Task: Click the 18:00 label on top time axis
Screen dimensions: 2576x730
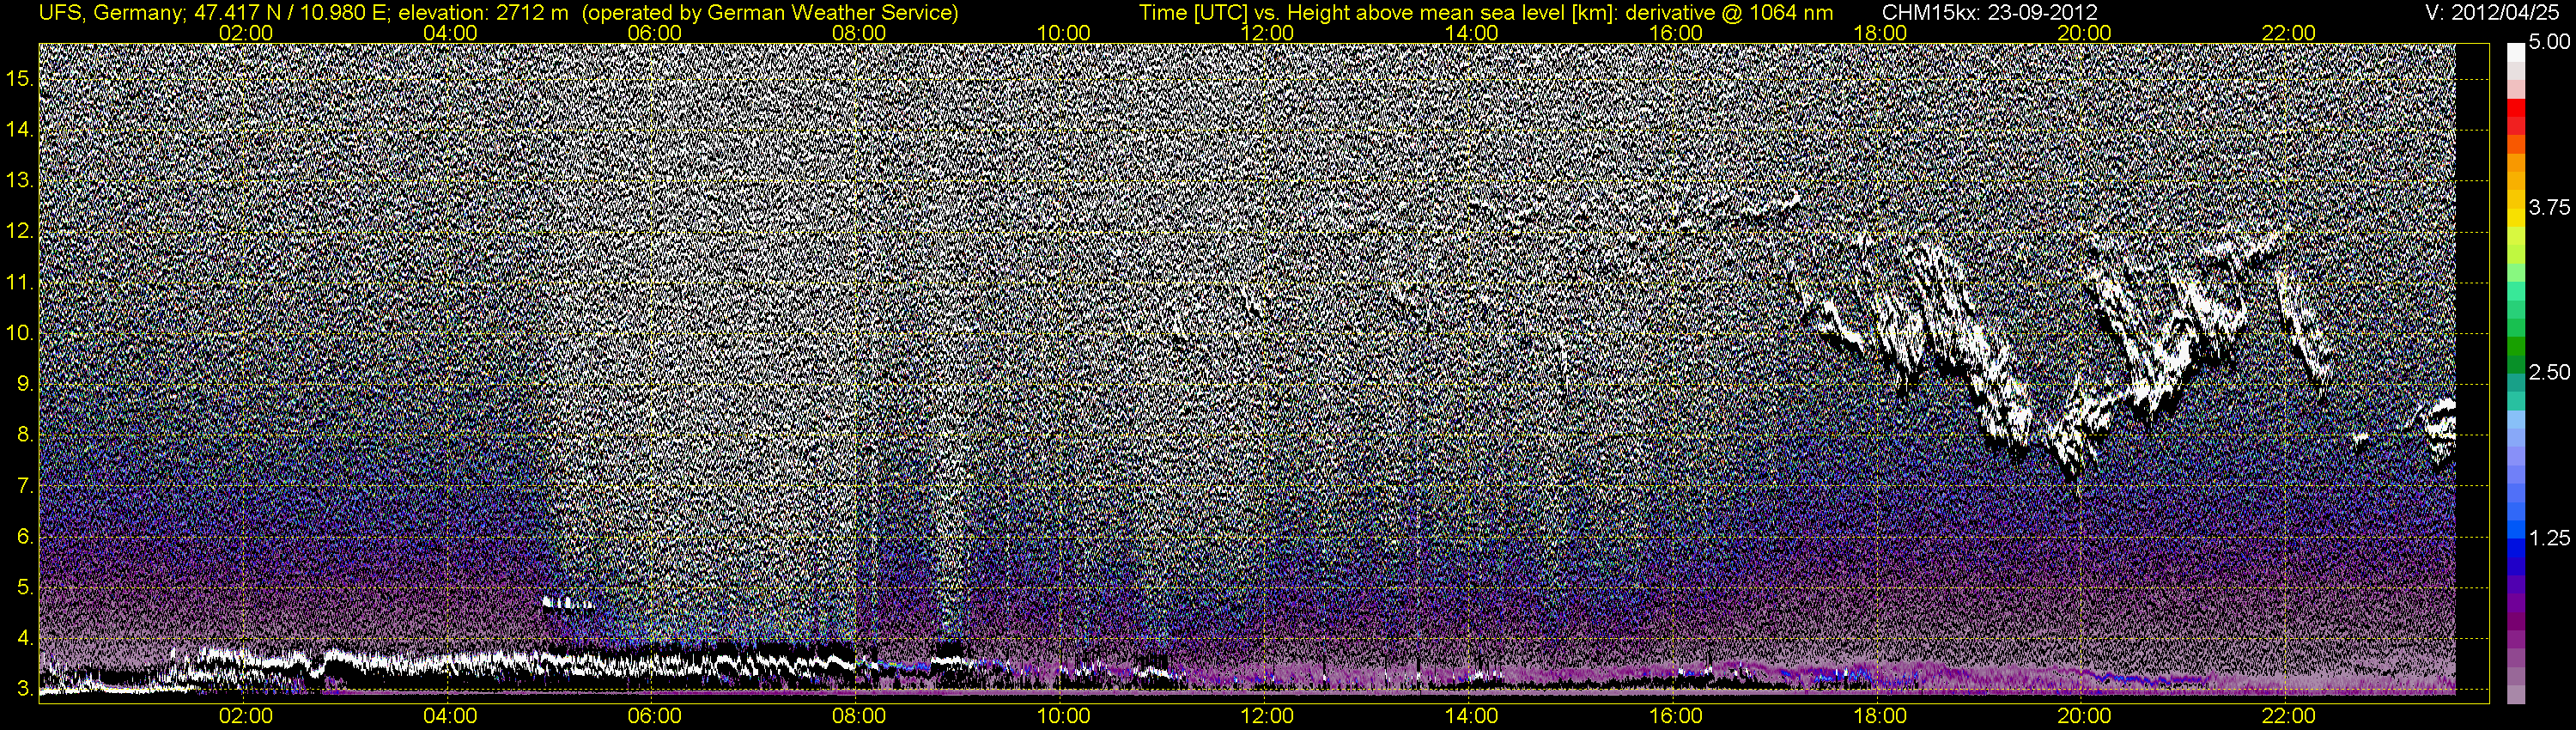Action: point(1880,33)
